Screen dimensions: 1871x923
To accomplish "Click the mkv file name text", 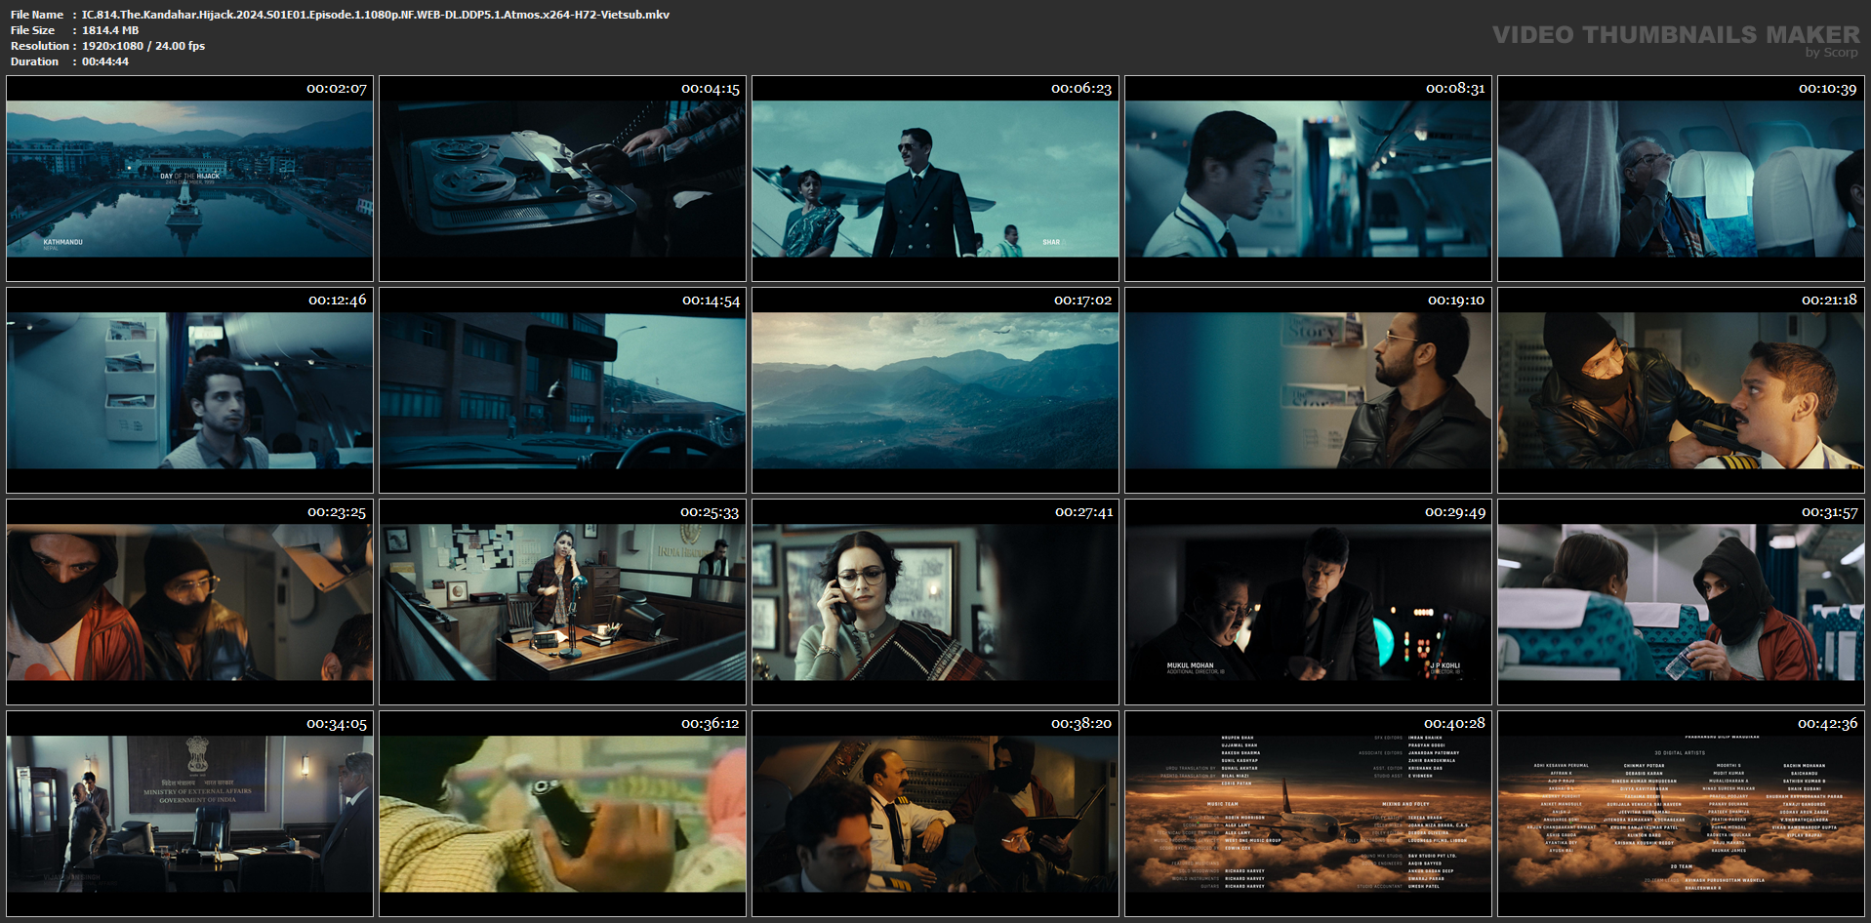I will coord(376,15).
